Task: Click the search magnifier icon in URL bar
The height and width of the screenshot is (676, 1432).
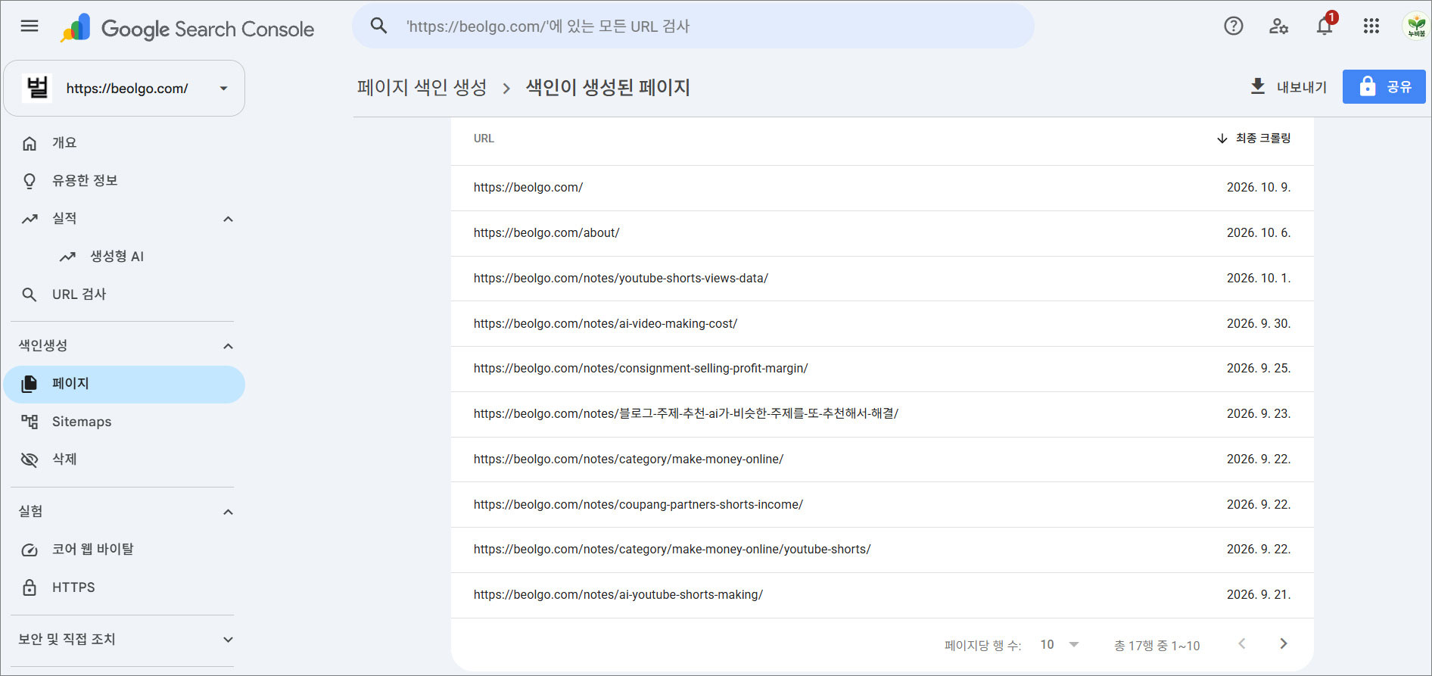Action: click(378, 26)
